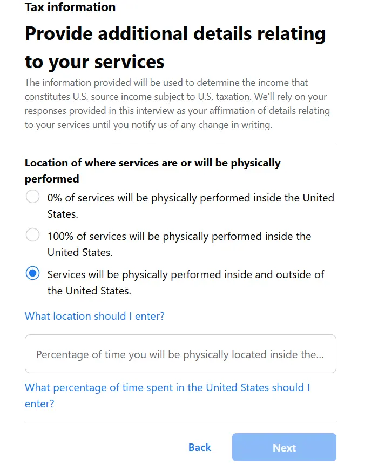
Task: Select the 0% of services radio button
Action: pyautogui.click(x=32, y=197)
